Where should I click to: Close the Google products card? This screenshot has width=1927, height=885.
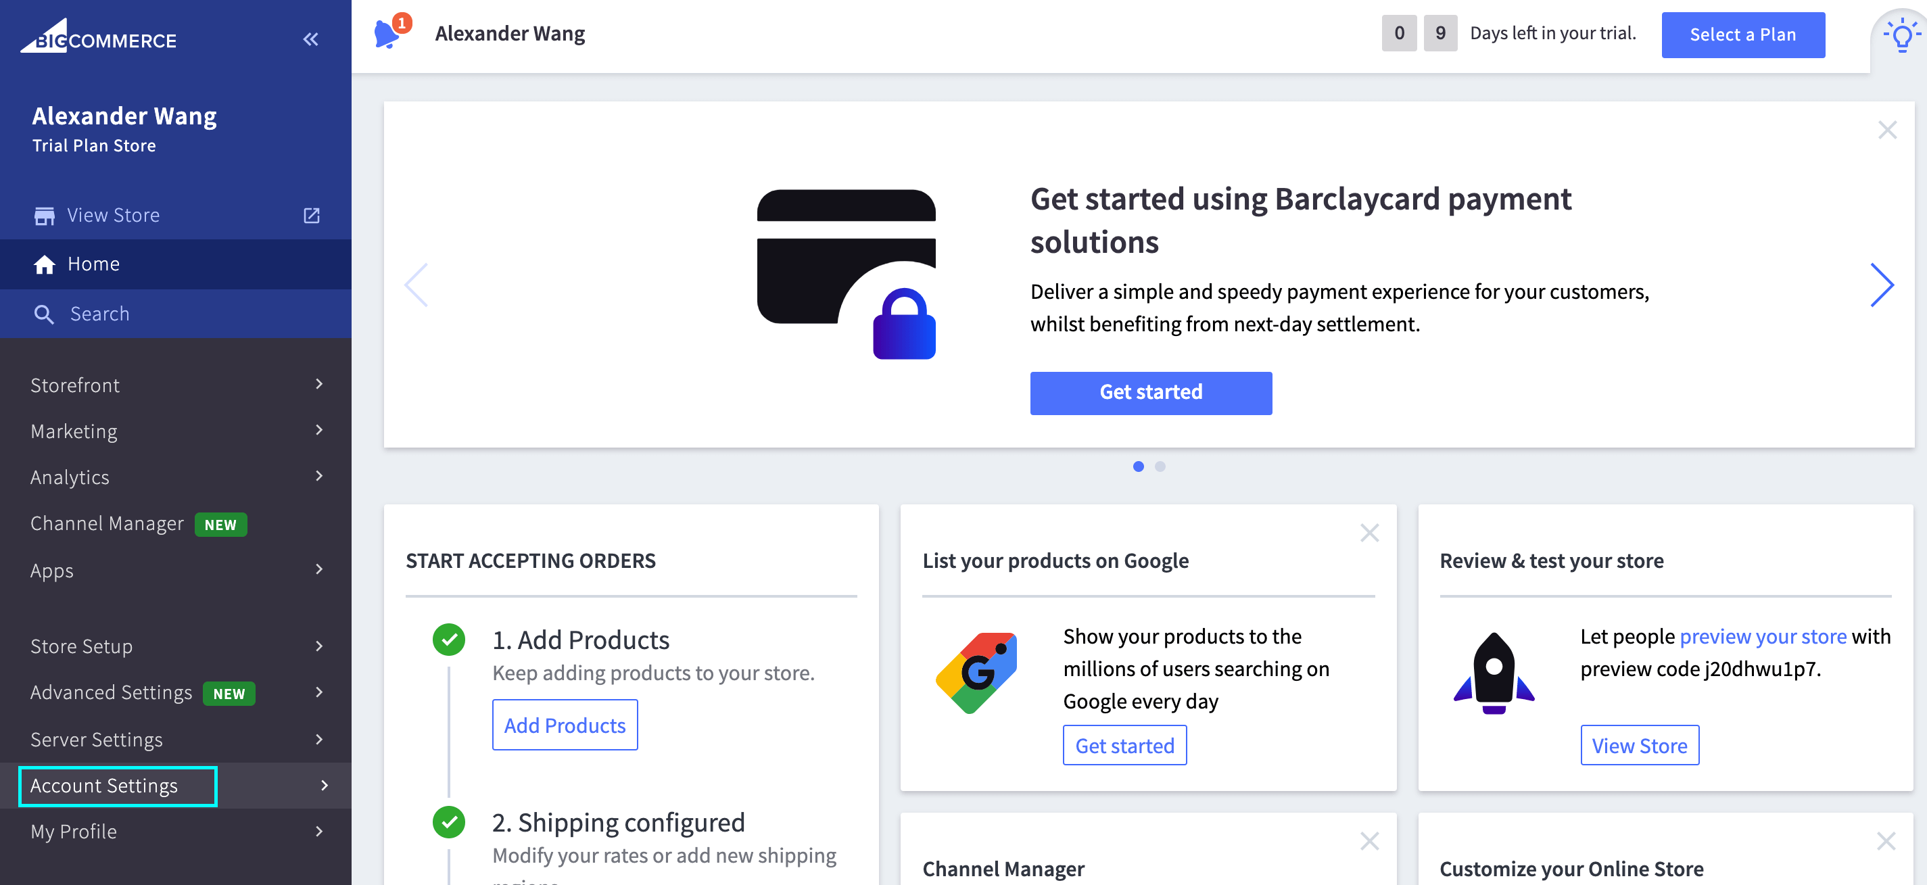pos(1369,533)
